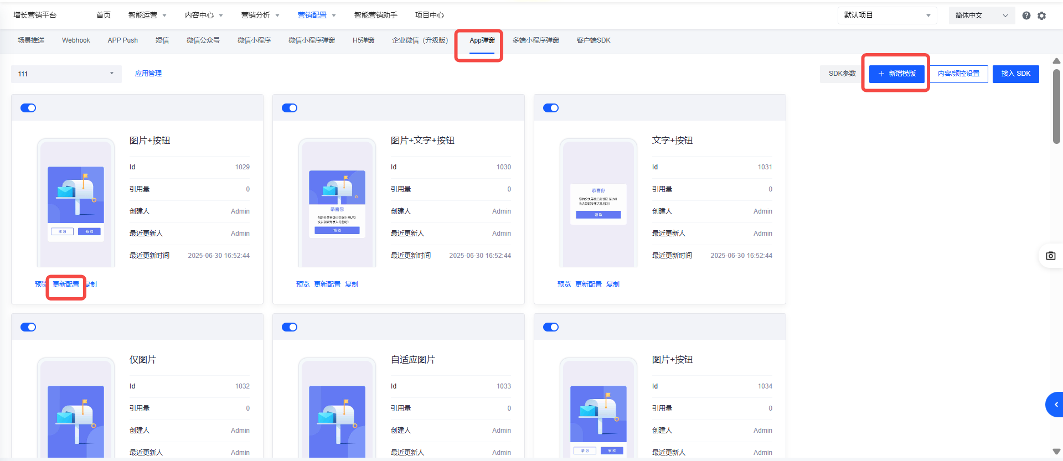Open the 111 application dropdown
The width and height of the screenshot is (1063, 461).
(66, 74)
